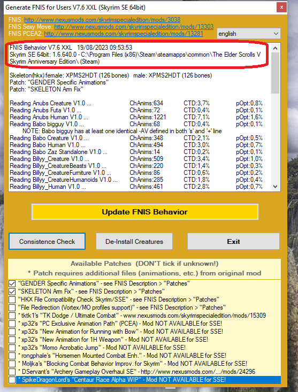Click the log scrollbar thumb

click(275, 73)
